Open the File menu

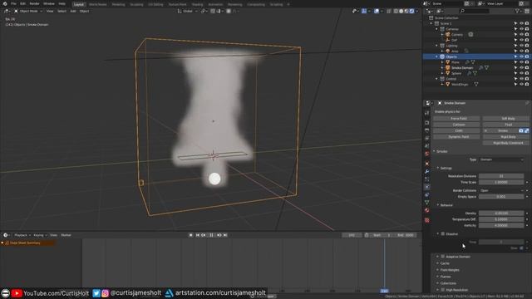pyautogui.click(x=13, y=3)
